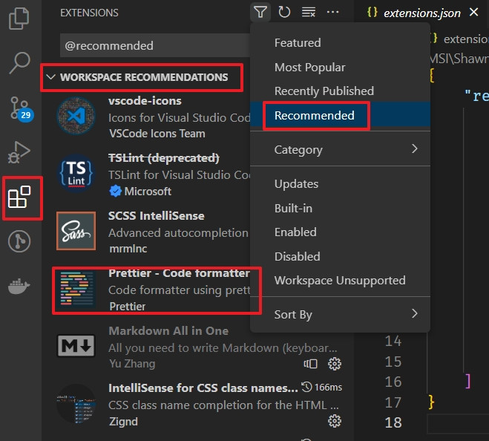Click the activation time clock icon 166ms
This screenshot has height=441, width=489.
point(306,388)
